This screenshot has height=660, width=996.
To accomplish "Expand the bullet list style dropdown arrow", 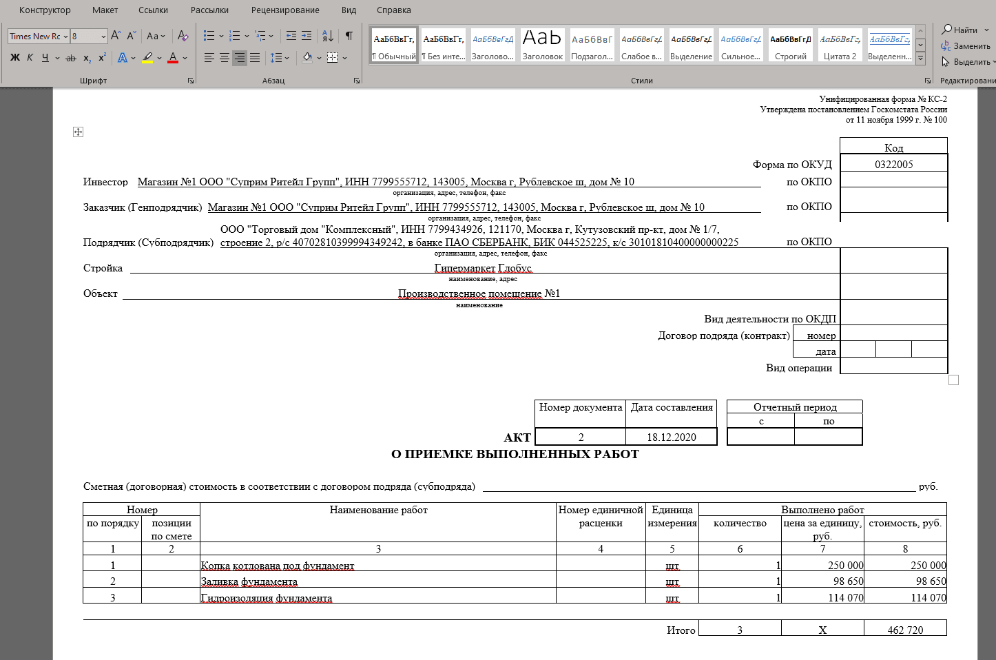I will [x=221, y=36].
